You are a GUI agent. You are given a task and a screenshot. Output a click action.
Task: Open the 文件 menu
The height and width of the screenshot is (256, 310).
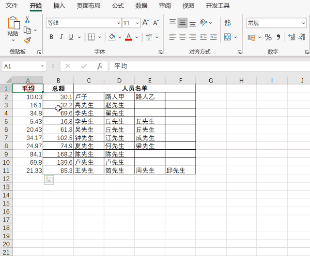(12, 5)
